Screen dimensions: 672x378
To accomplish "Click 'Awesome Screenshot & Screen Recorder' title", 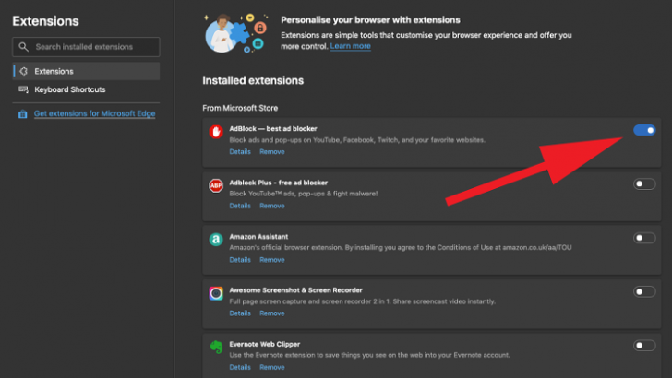I will (295, 290).
